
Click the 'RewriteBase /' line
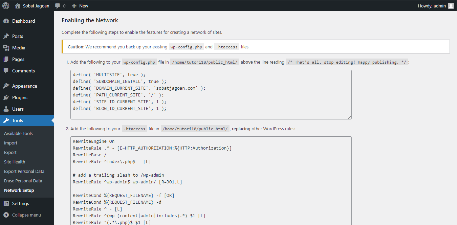(x=90, y=155)
